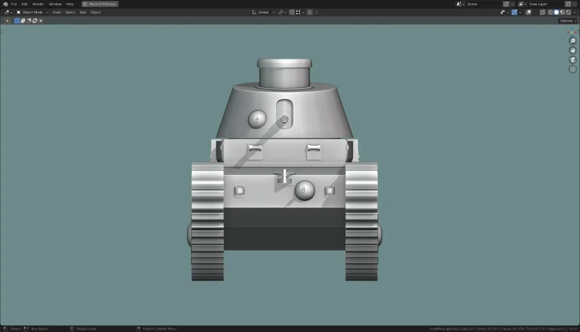Select the Subtract Selection mode icon

(29, 21)
